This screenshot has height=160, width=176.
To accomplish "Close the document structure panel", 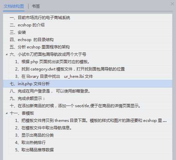I will [172, 4].
